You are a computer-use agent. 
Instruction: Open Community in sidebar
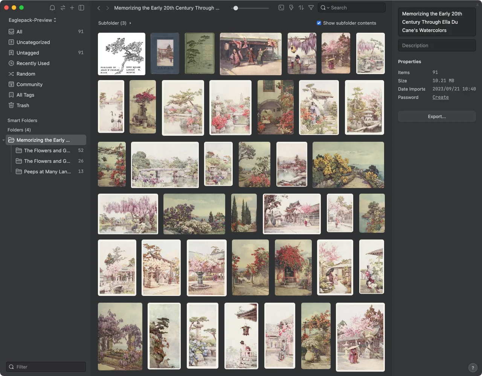[x=46, y=84]
